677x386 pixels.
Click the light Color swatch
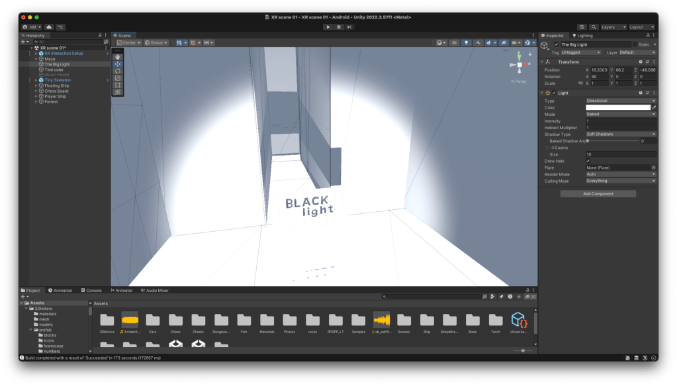[x=617, y=107]
